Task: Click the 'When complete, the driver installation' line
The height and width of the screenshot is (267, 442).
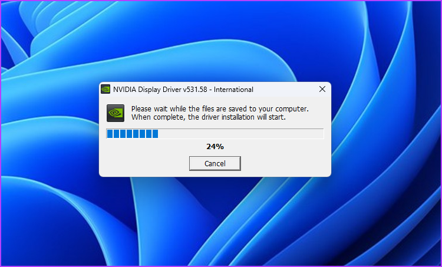Action: coord(208,117)
